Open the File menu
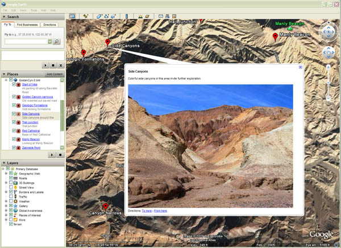This screenshot has width=341, height=248. coord(5,10)
